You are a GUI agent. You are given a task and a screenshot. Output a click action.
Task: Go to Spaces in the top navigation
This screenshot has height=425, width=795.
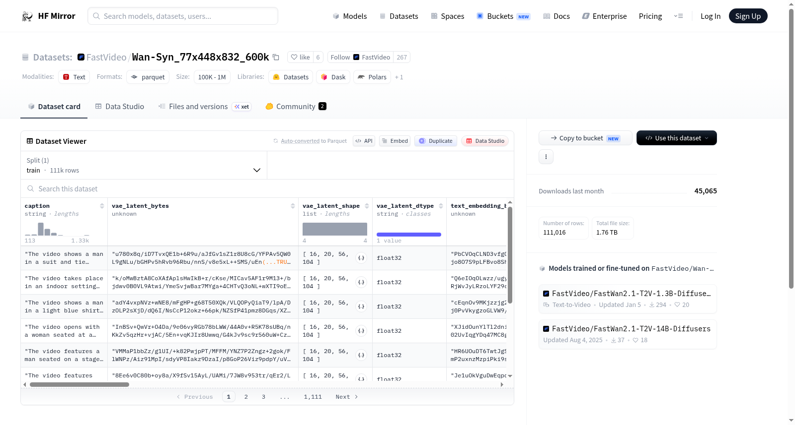[448, 16]
